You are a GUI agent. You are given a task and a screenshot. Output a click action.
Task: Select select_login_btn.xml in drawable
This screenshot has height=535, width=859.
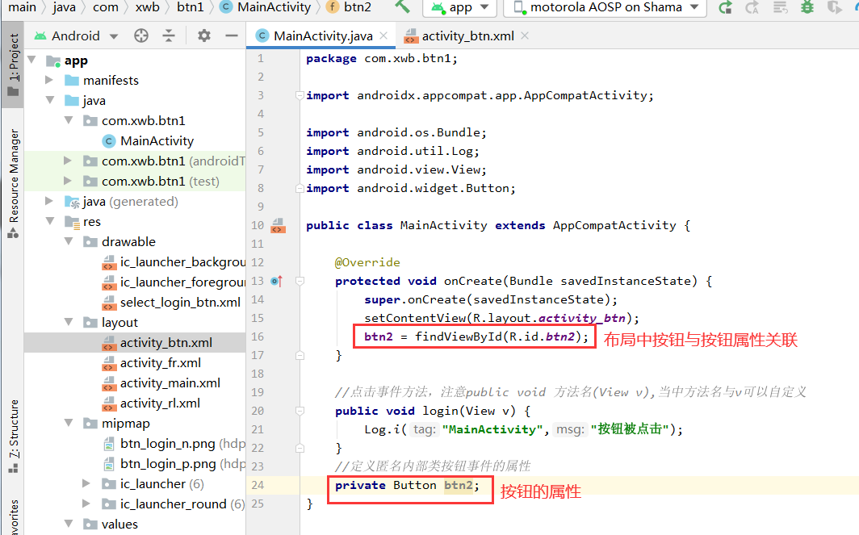(171, 303)
